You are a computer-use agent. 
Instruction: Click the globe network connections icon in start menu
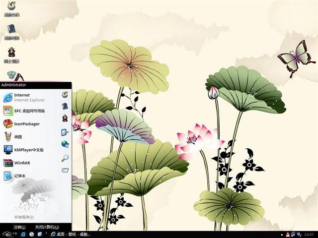(65, 144)
